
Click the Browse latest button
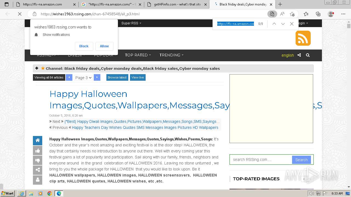[x=117, y=77]
